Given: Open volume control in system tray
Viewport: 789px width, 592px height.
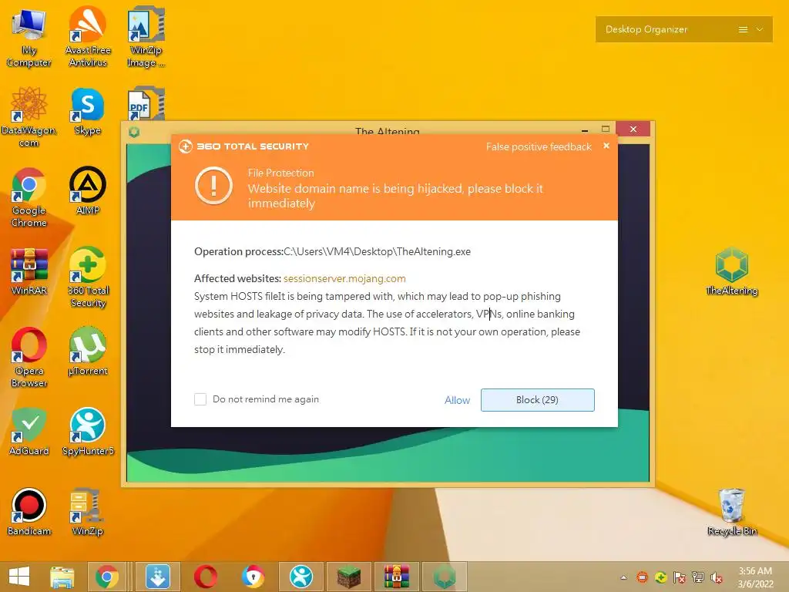Looking at the screenshot, I should (717, 578).
